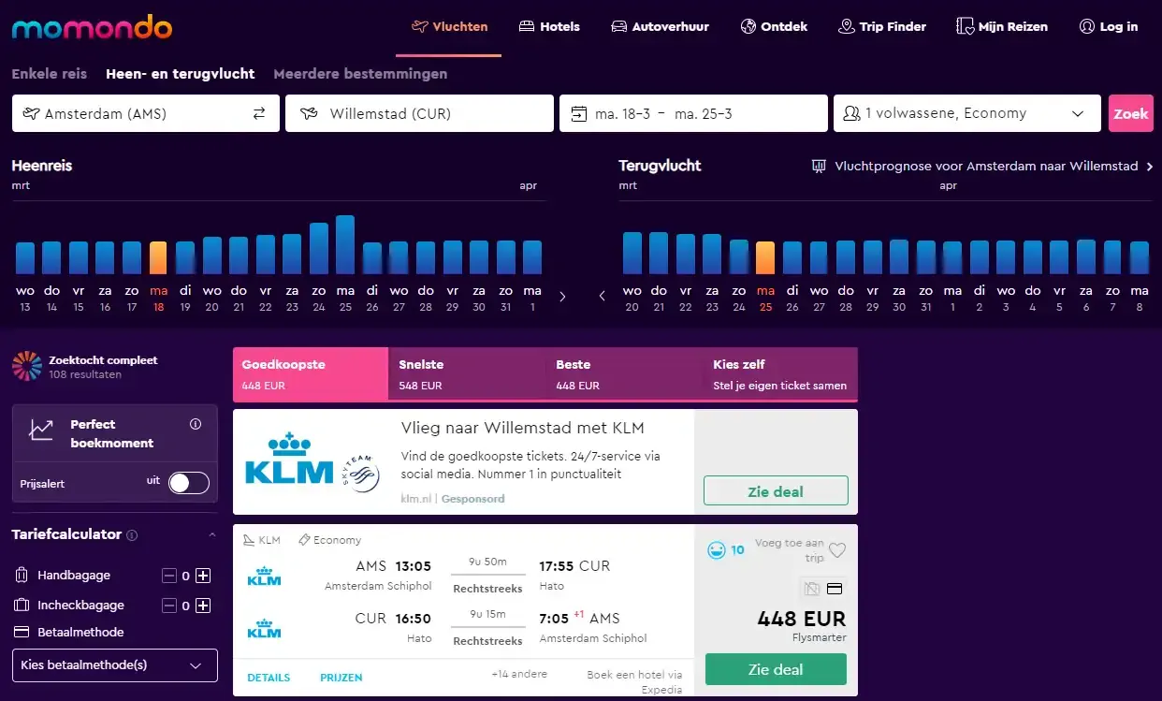Click the info icon next to Tariefcalculator

coord(132,535)
